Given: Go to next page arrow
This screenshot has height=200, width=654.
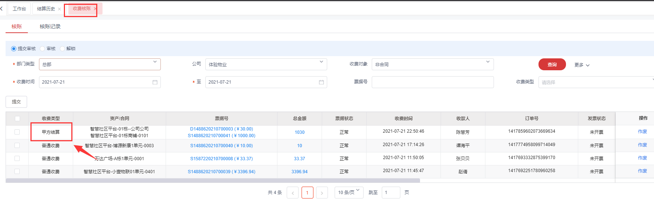Looking at the screenshot, I should [322, 193].
